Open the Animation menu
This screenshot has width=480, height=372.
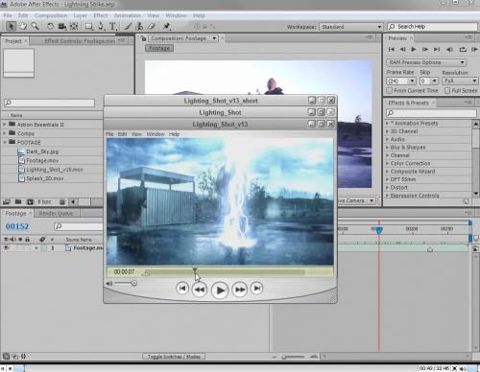tap(128, 15)
